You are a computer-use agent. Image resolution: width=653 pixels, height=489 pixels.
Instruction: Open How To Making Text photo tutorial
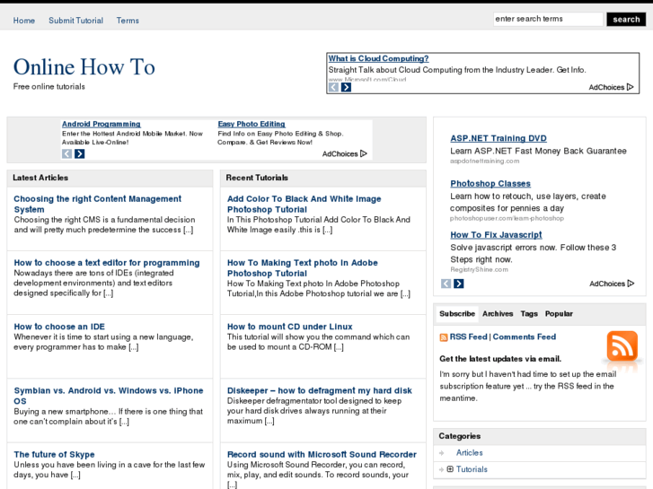[303, 268]
